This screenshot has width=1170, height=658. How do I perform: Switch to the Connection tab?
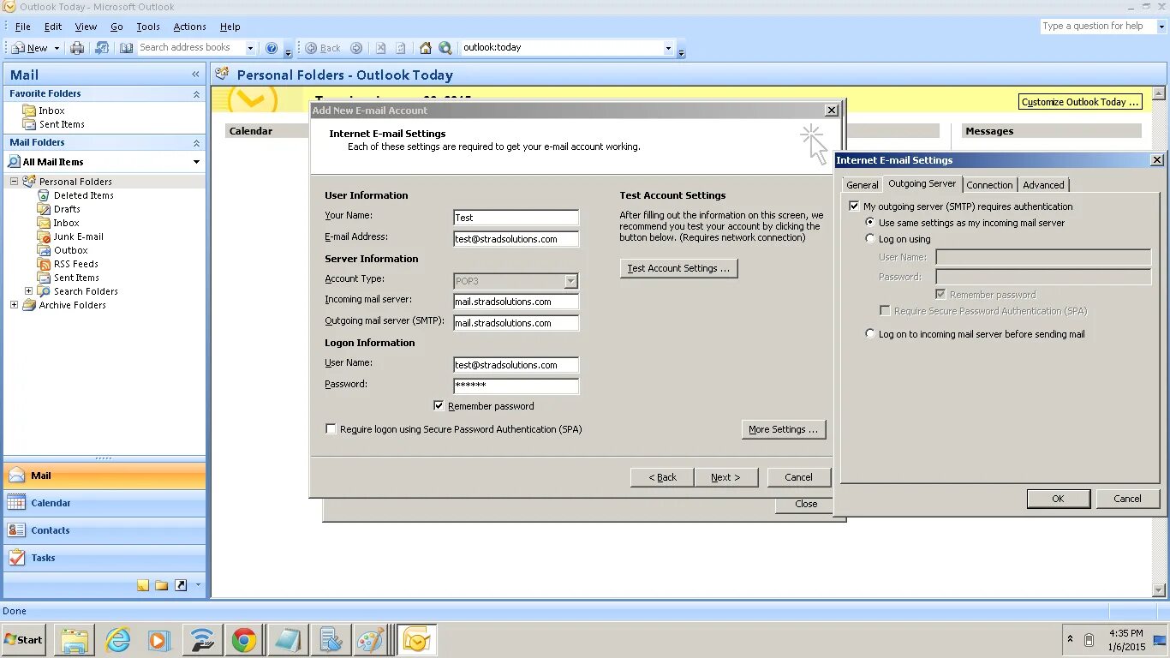989,185
